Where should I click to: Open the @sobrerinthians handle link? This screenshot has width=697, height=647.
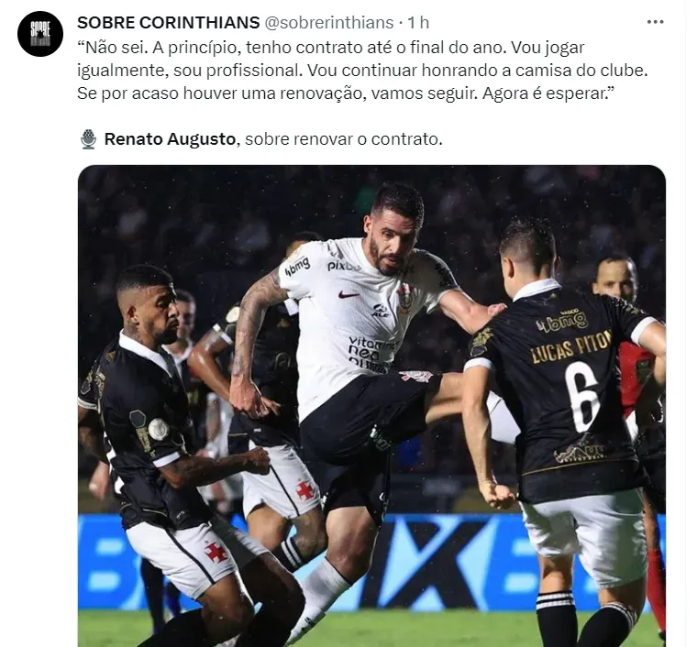329,22
